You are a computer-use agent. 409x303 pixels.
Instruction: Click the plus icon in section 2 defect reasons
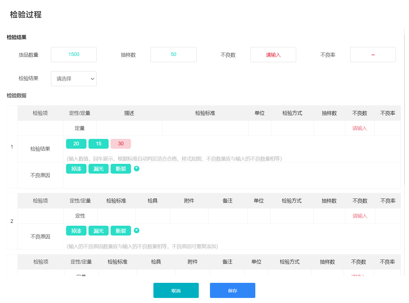coord(136,230)
